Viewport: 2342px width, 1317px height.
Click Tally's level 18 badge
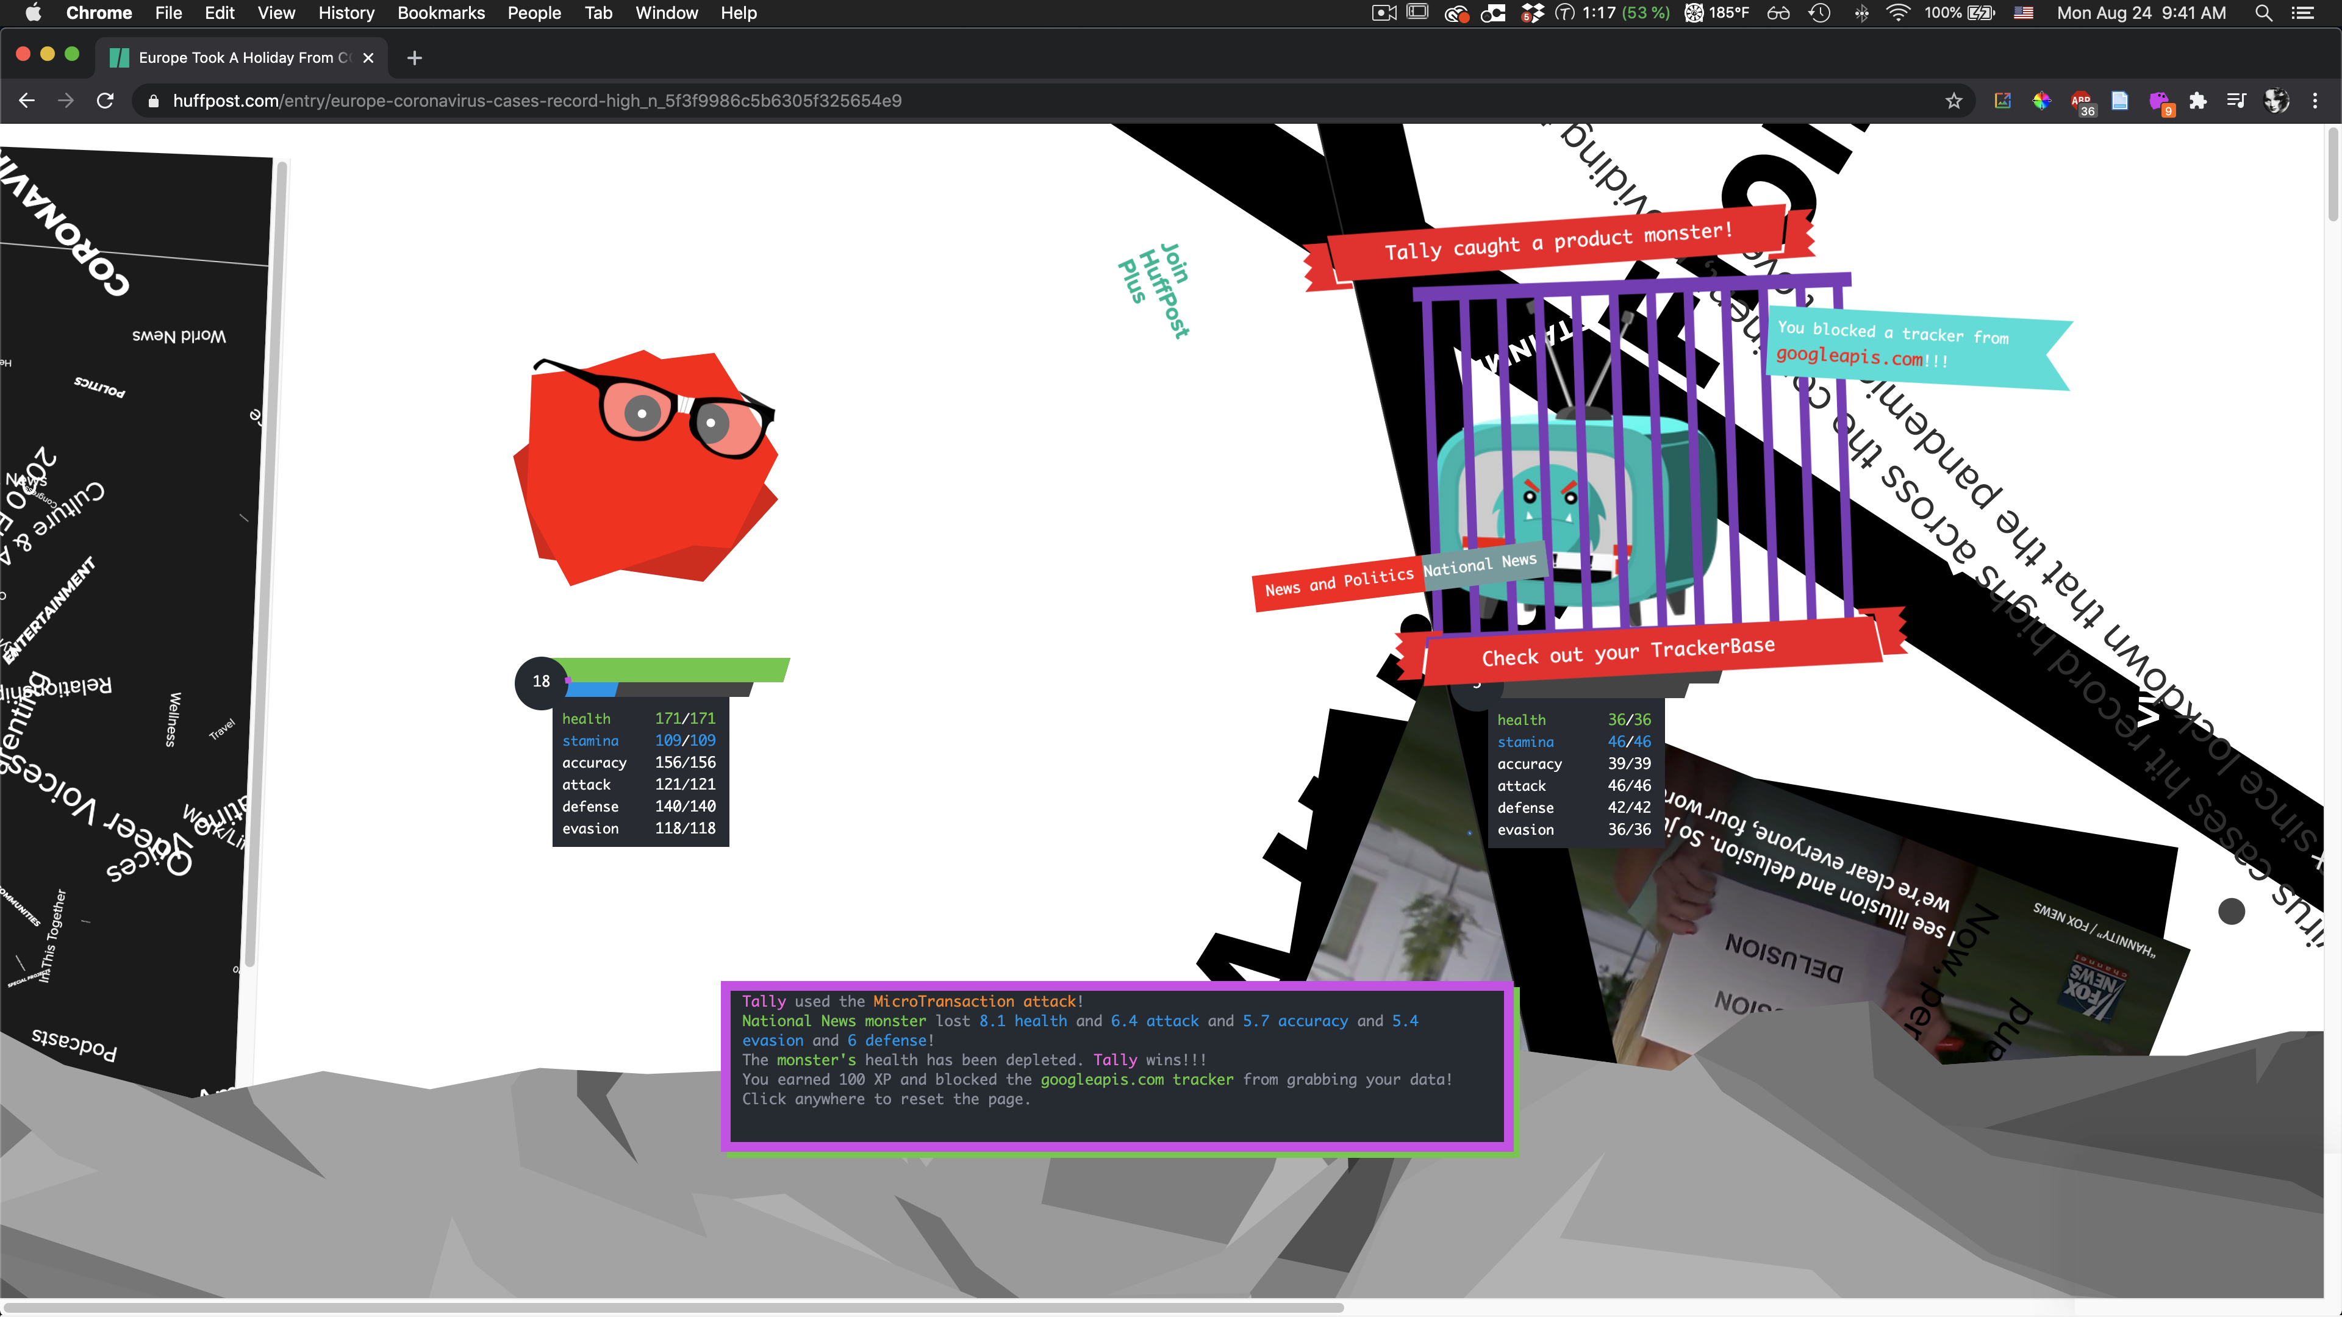coord(541,682)
